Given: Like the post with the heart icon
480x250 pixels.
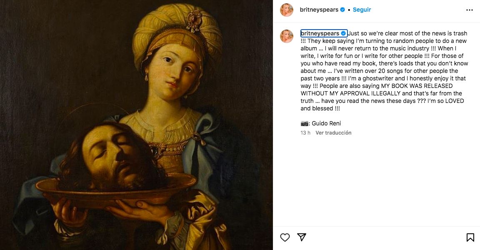Looking at the screenshot, I should (x=285, y=237).
